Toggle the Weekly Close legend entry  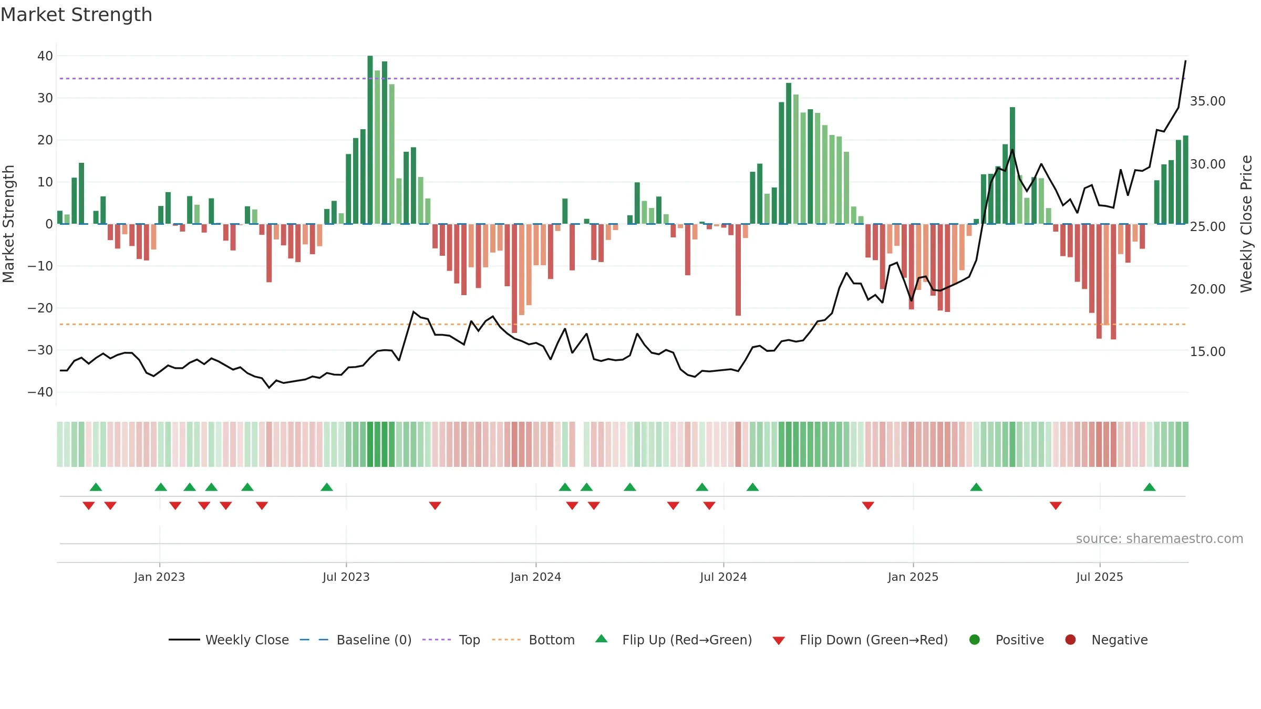[x=229, y=640]
